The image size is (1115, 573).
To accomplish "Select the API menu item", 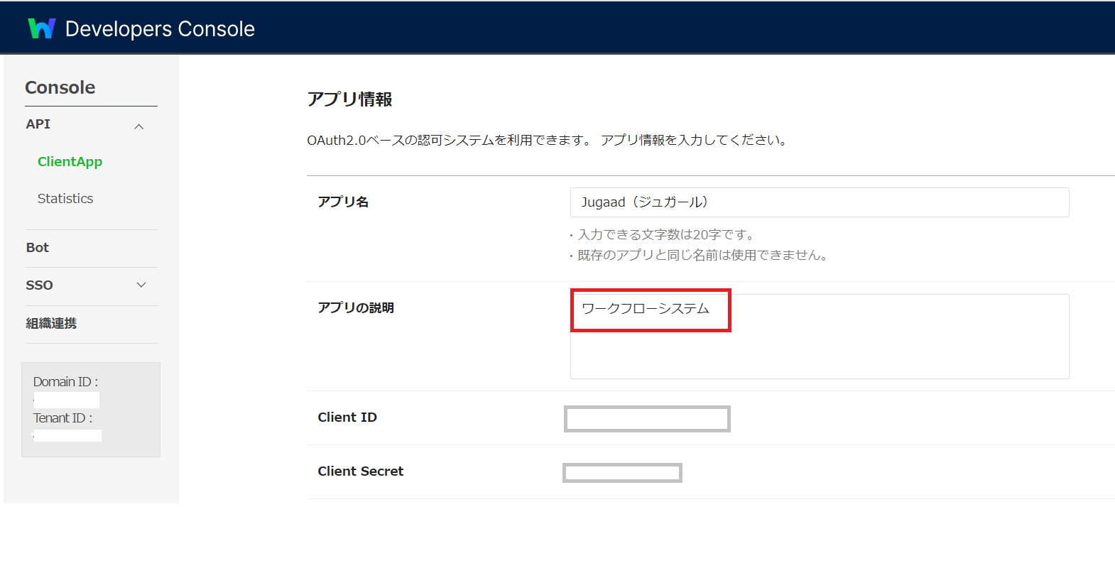I will [x=38, y=124].
